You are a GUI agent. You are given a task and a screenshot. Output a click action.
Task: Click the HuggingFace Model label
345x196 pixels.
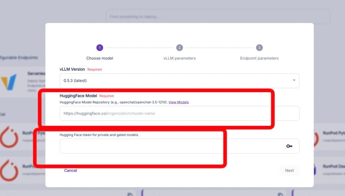point(78,96)
